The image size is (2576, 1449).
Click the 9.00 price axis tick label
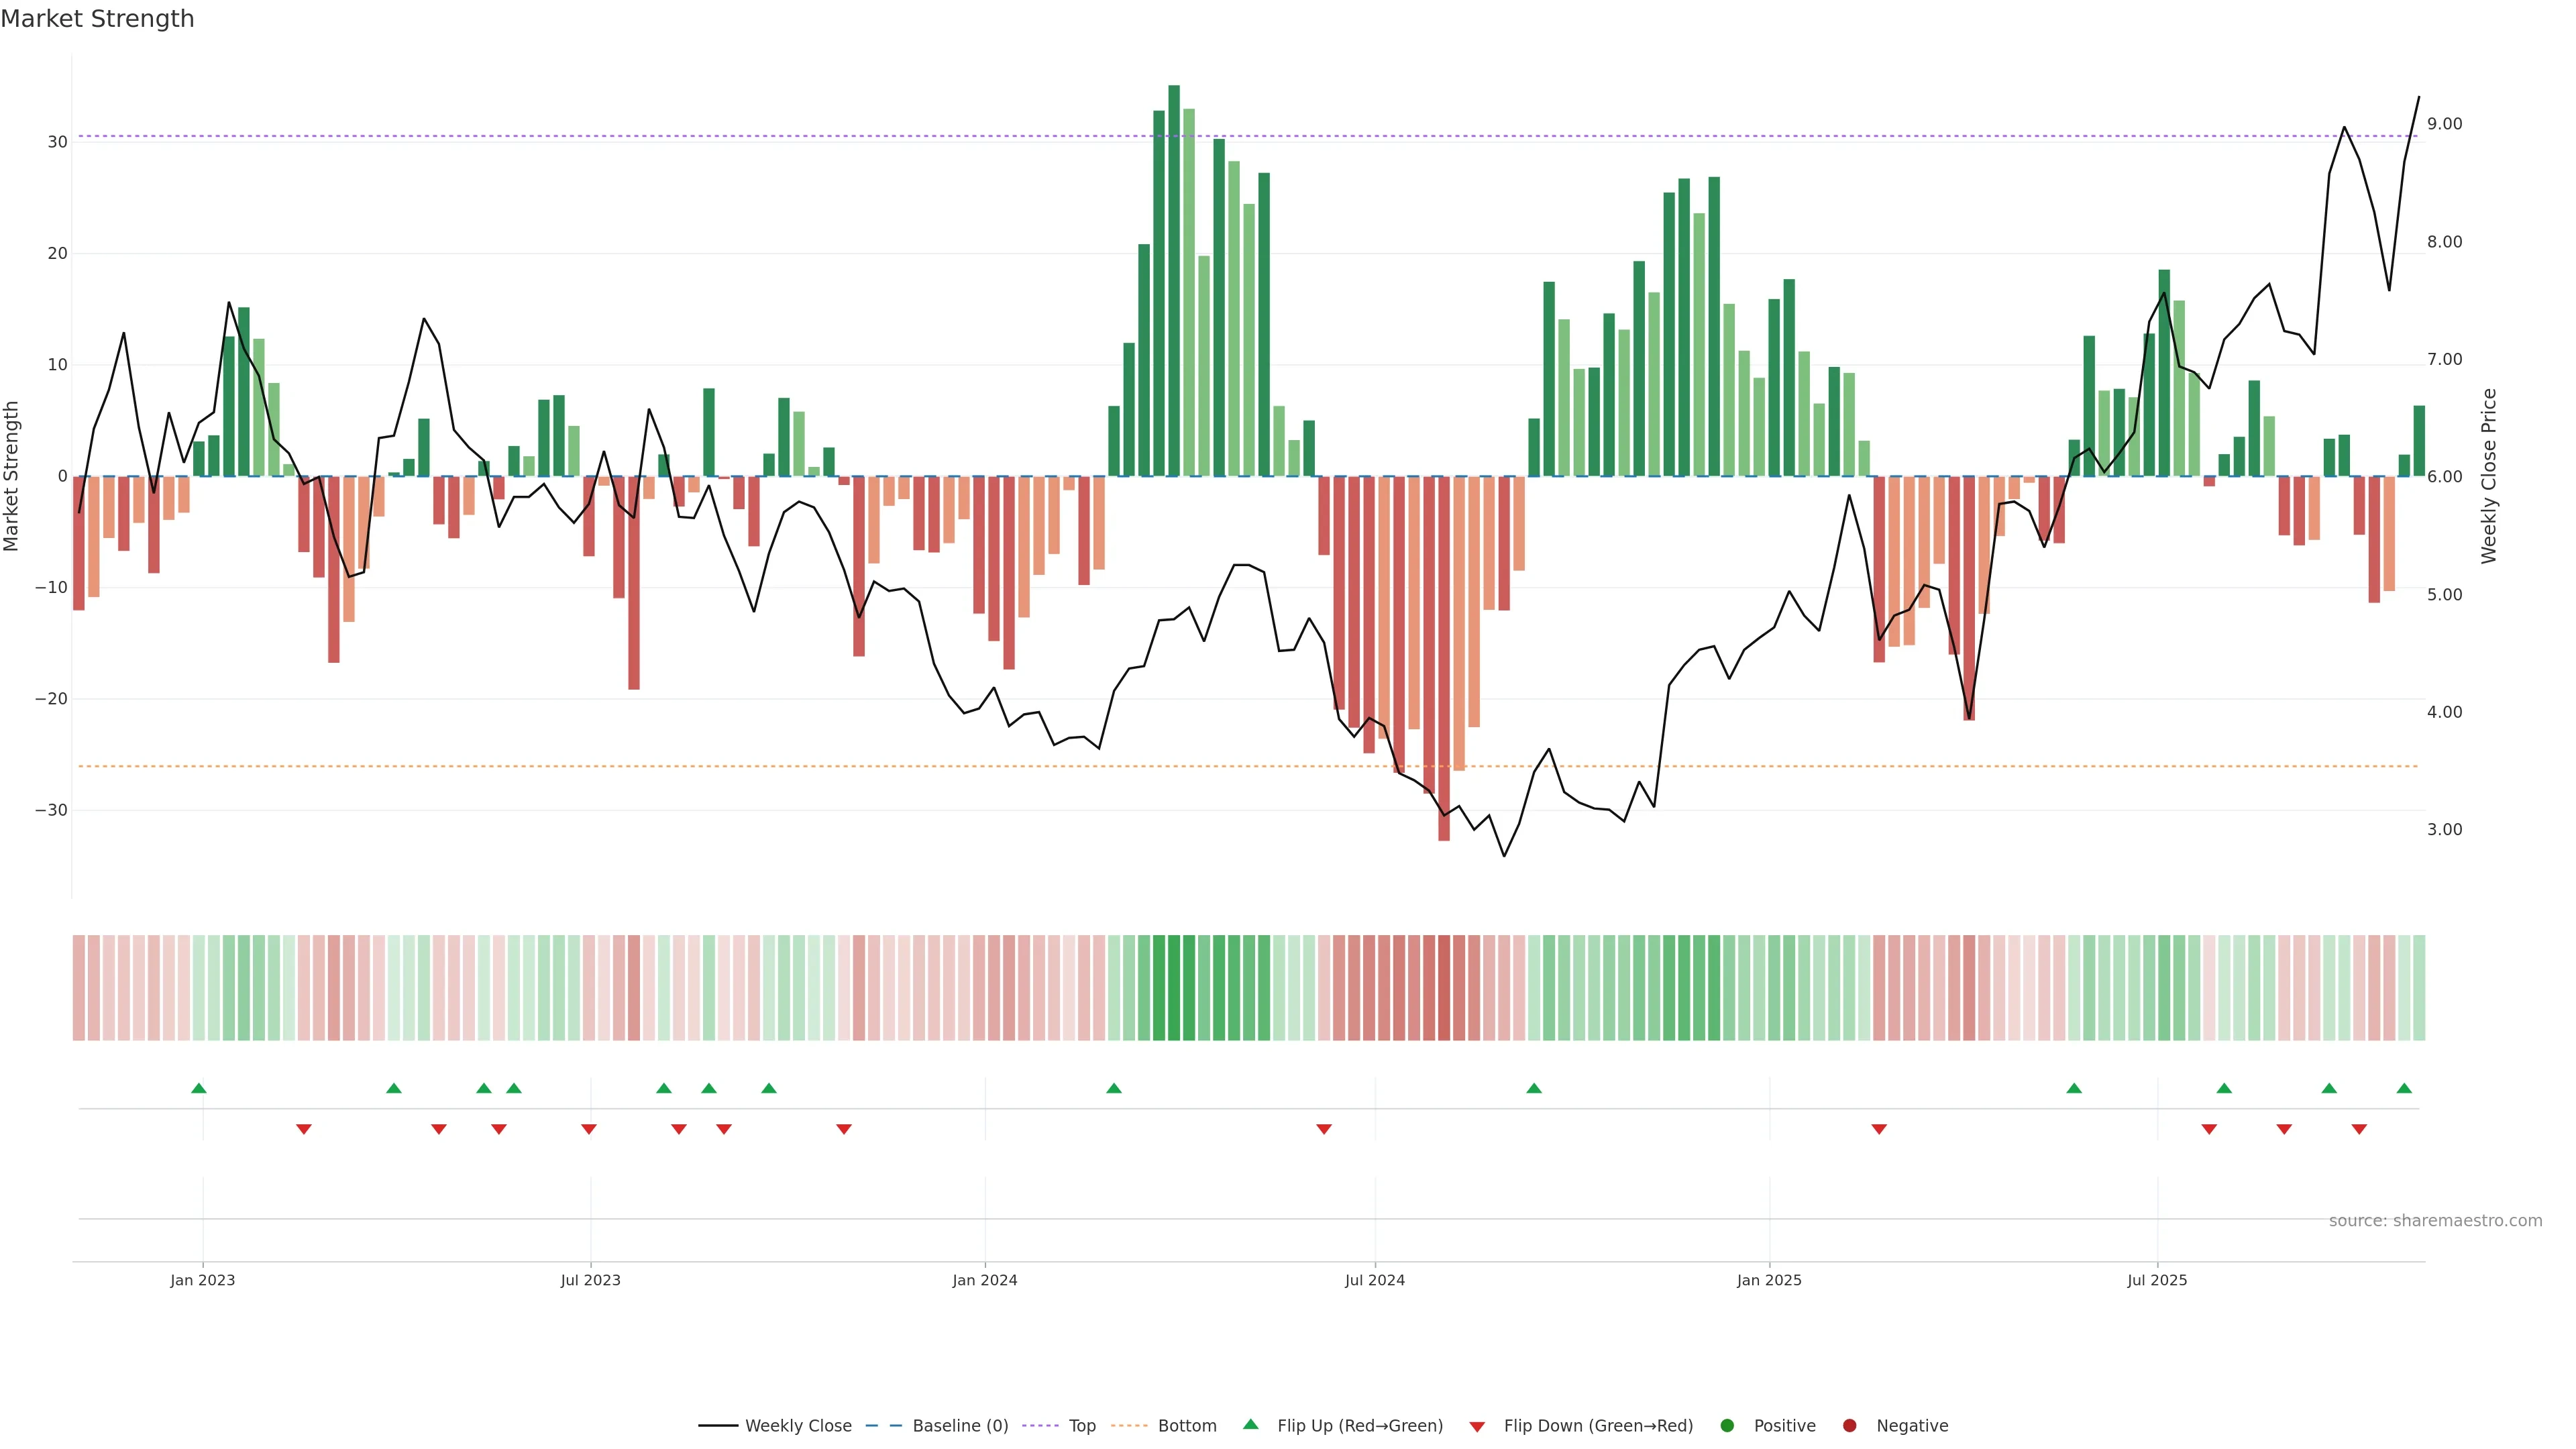click(2444, 124)
